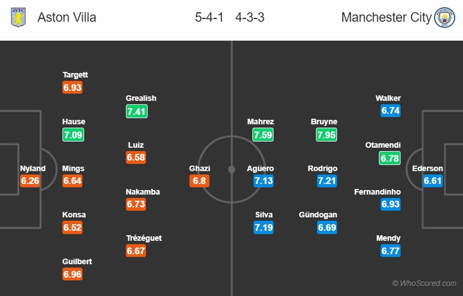The width and height of the screenshot is (463, 296).
Task: Click Manchester City's 4-3-3 formation label
Action: coord(250,17)
